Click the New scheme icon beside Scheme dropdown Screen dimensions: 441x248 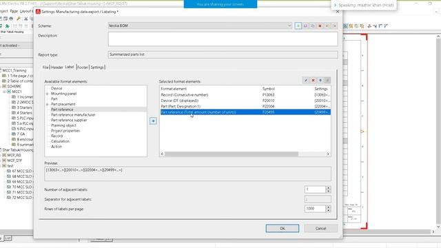tap(298, 26)
